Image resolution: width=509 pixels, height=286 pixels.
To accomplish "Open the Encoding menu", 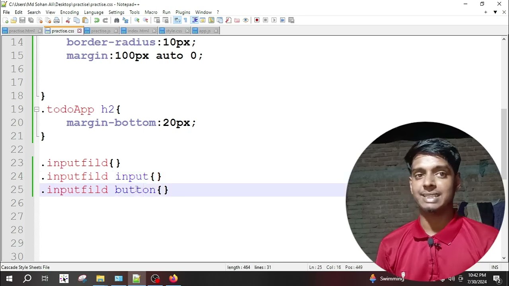I will point(70,12).
